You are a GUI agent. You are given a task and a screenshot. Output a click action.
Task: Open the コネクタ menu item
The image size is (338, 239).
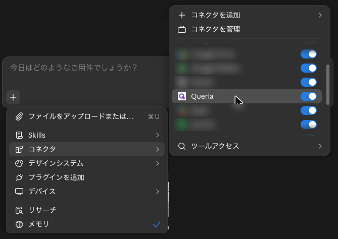[87, 149]
